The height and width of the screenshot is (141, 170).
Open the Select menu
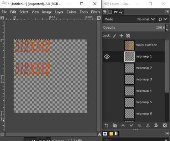pyautogui.click(x=24, y=12)
